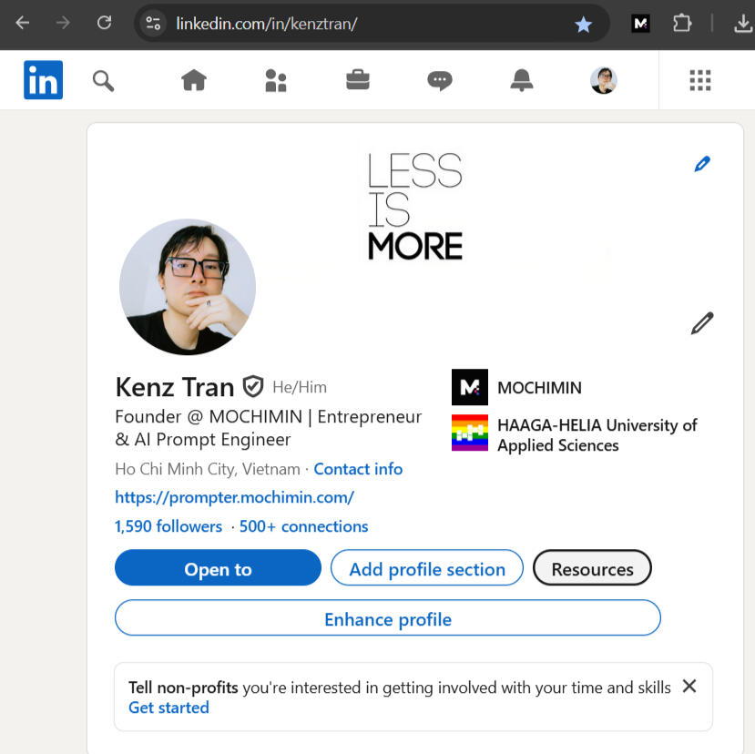Click Add profile section button
Image resolution: width=755 pixels, height=754 pixels.
[426, 569]
